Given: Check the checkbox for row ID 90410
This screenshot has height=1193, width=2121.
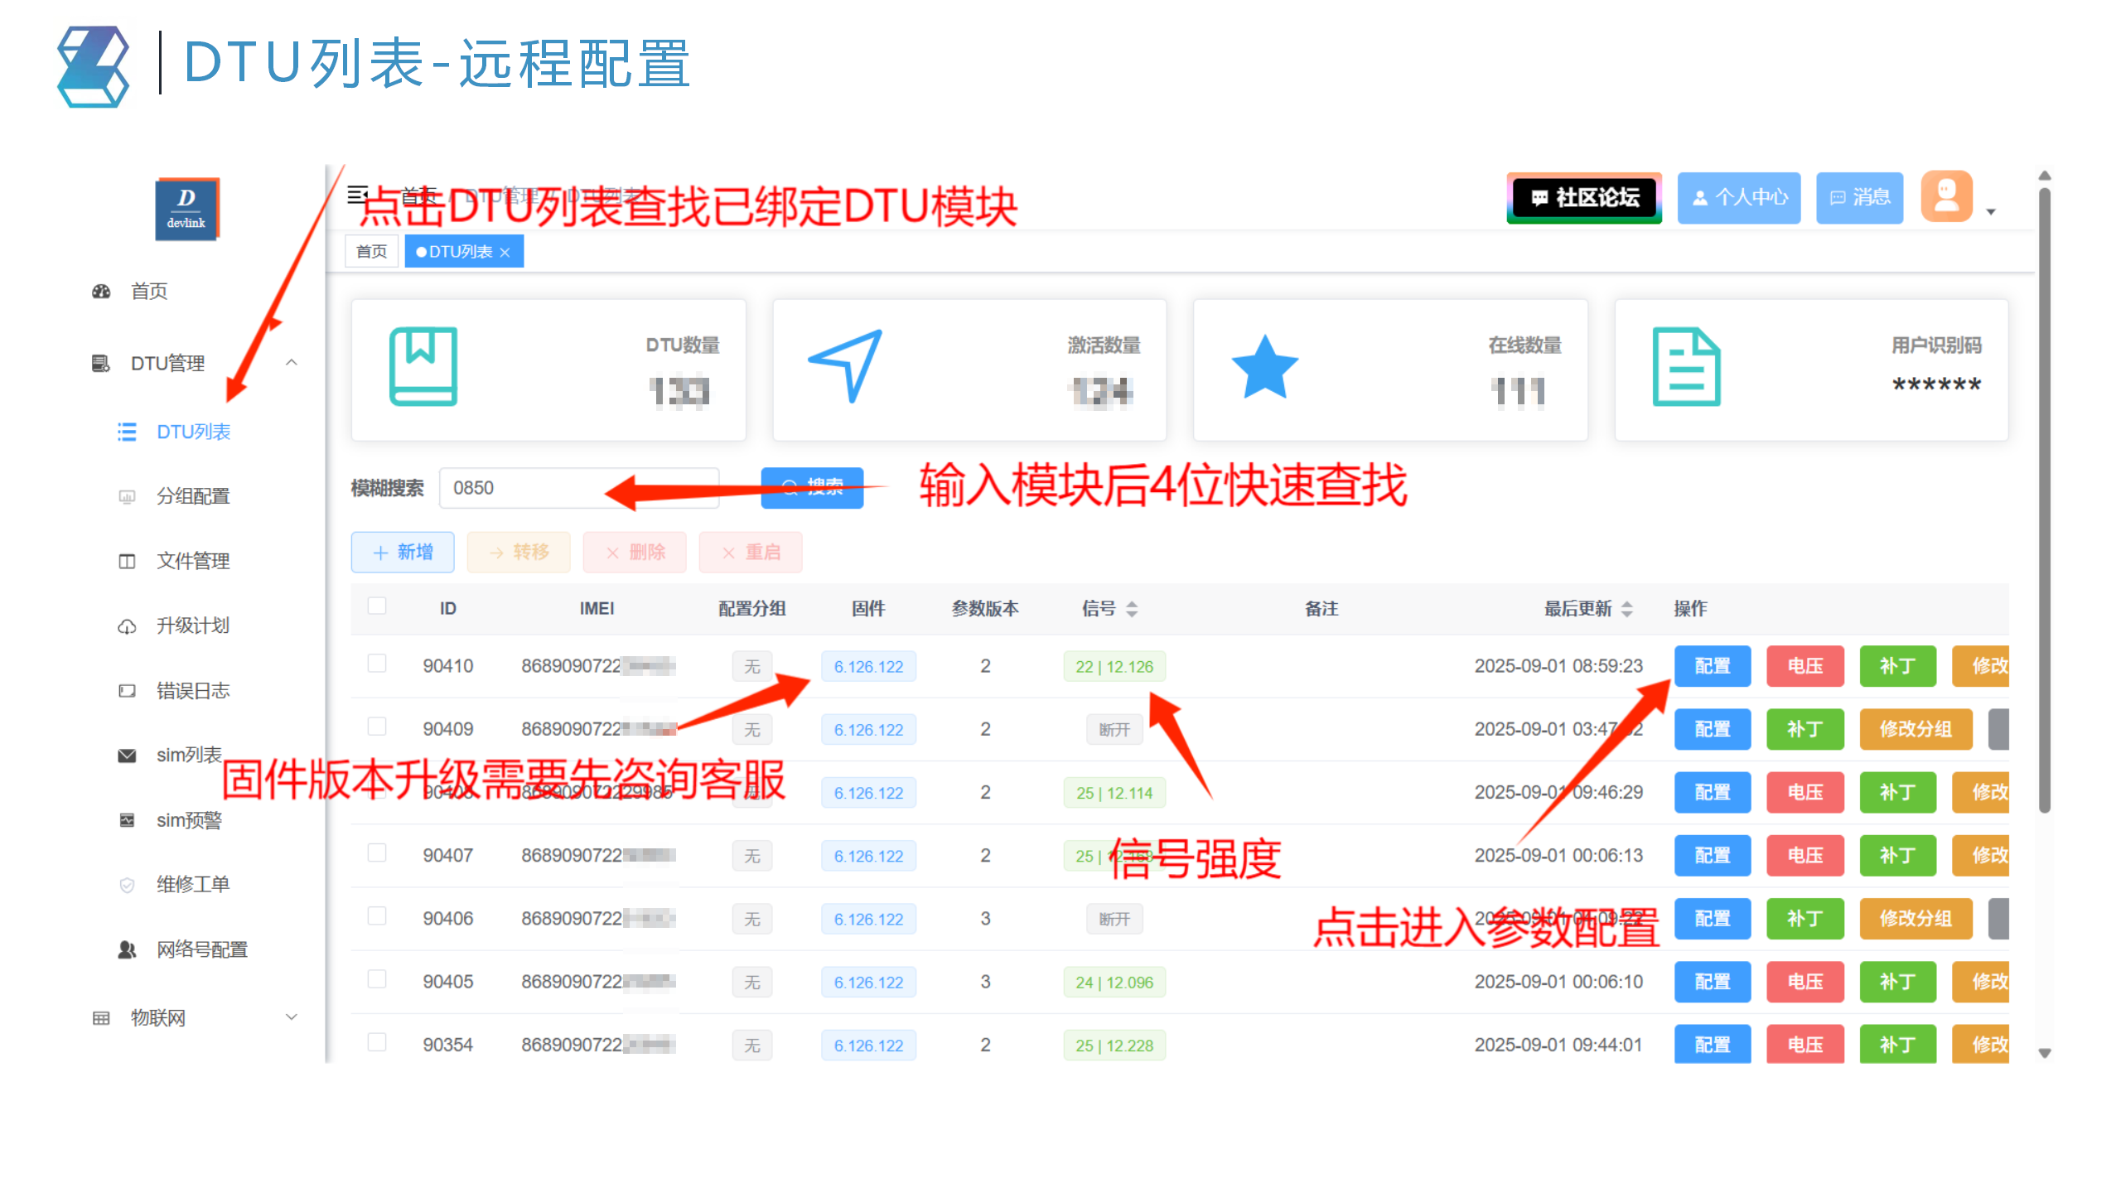Looking at the screenshot, I should pyautogui.click(x=378, y=663).
